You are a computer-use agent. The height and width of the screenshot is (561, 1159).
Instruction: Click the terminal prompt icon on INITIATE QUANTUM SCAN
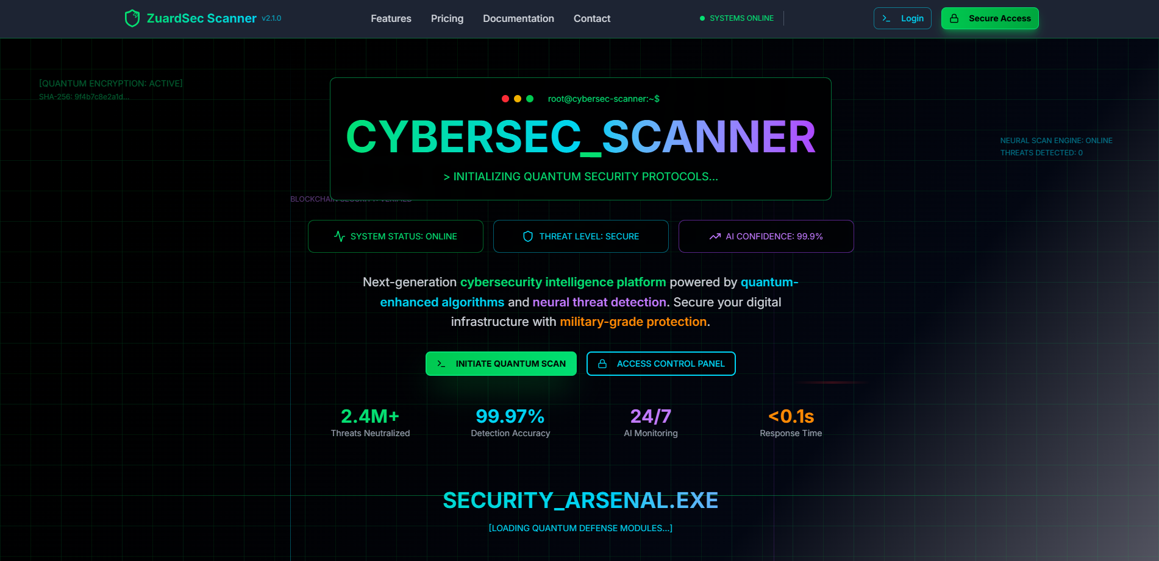440,363
